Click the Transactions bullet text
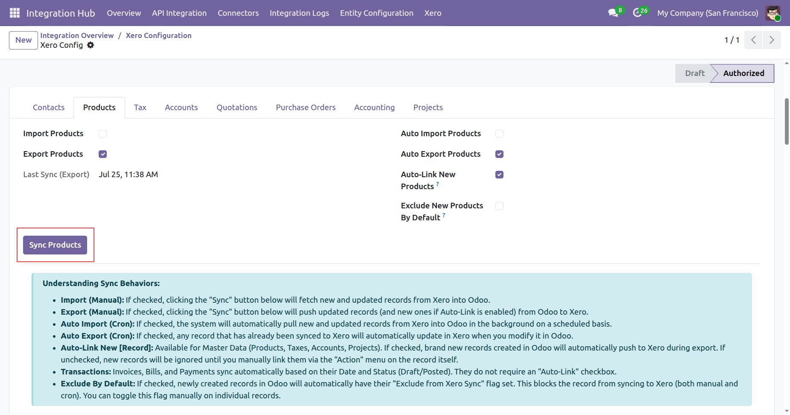Viewport: 790px width, 415px height. 339,372
